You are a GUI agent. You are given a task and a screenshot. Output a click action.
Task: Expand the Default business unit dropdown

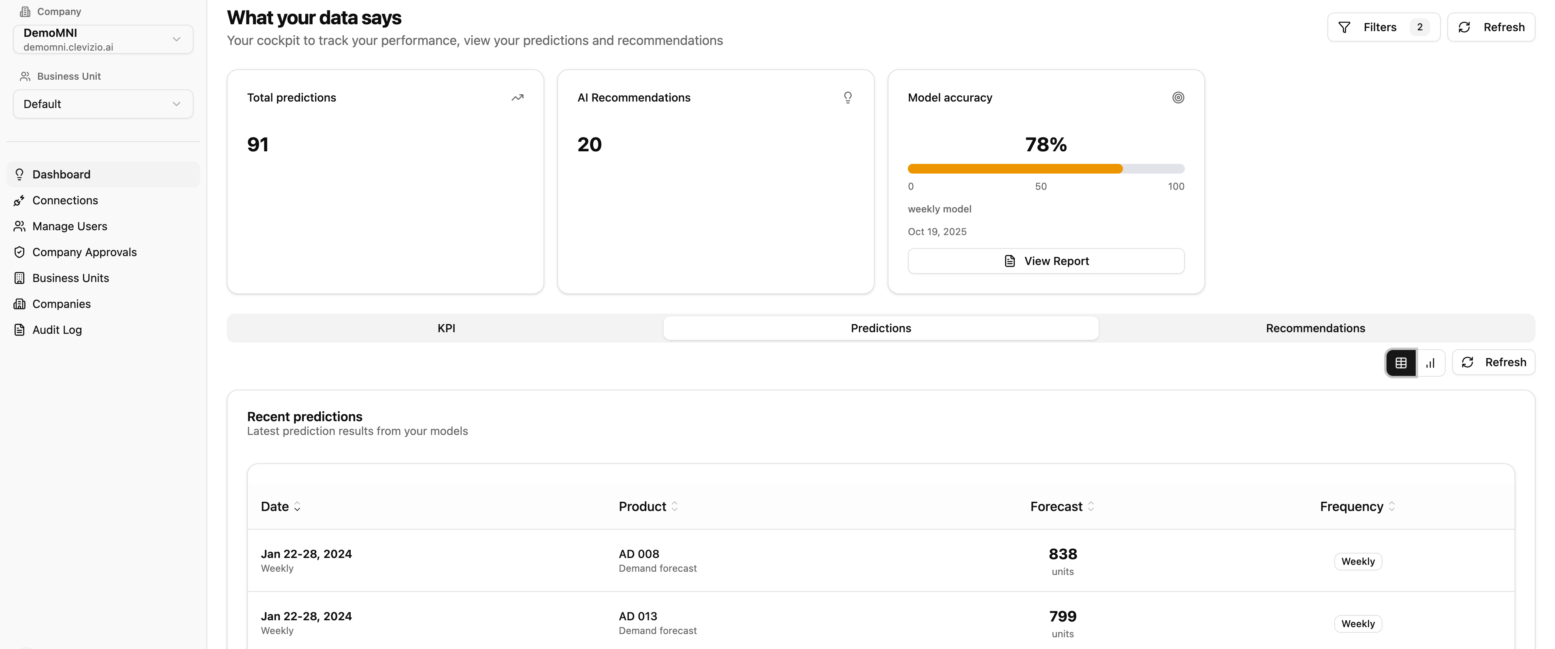point(103,104)
